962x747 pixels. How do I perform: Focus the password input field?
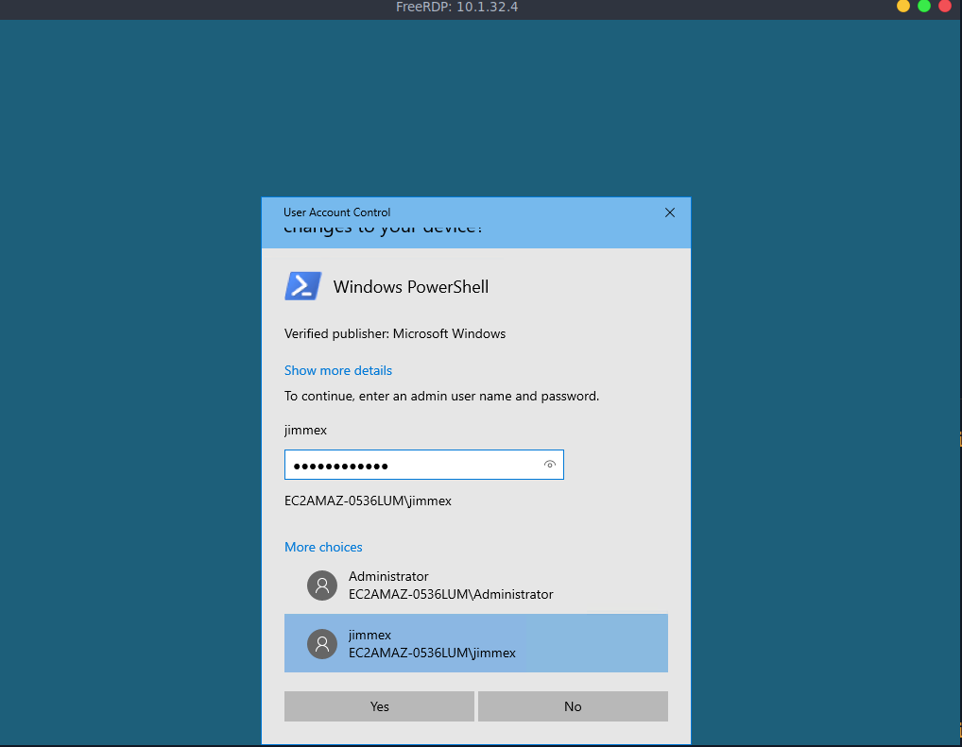424,465
